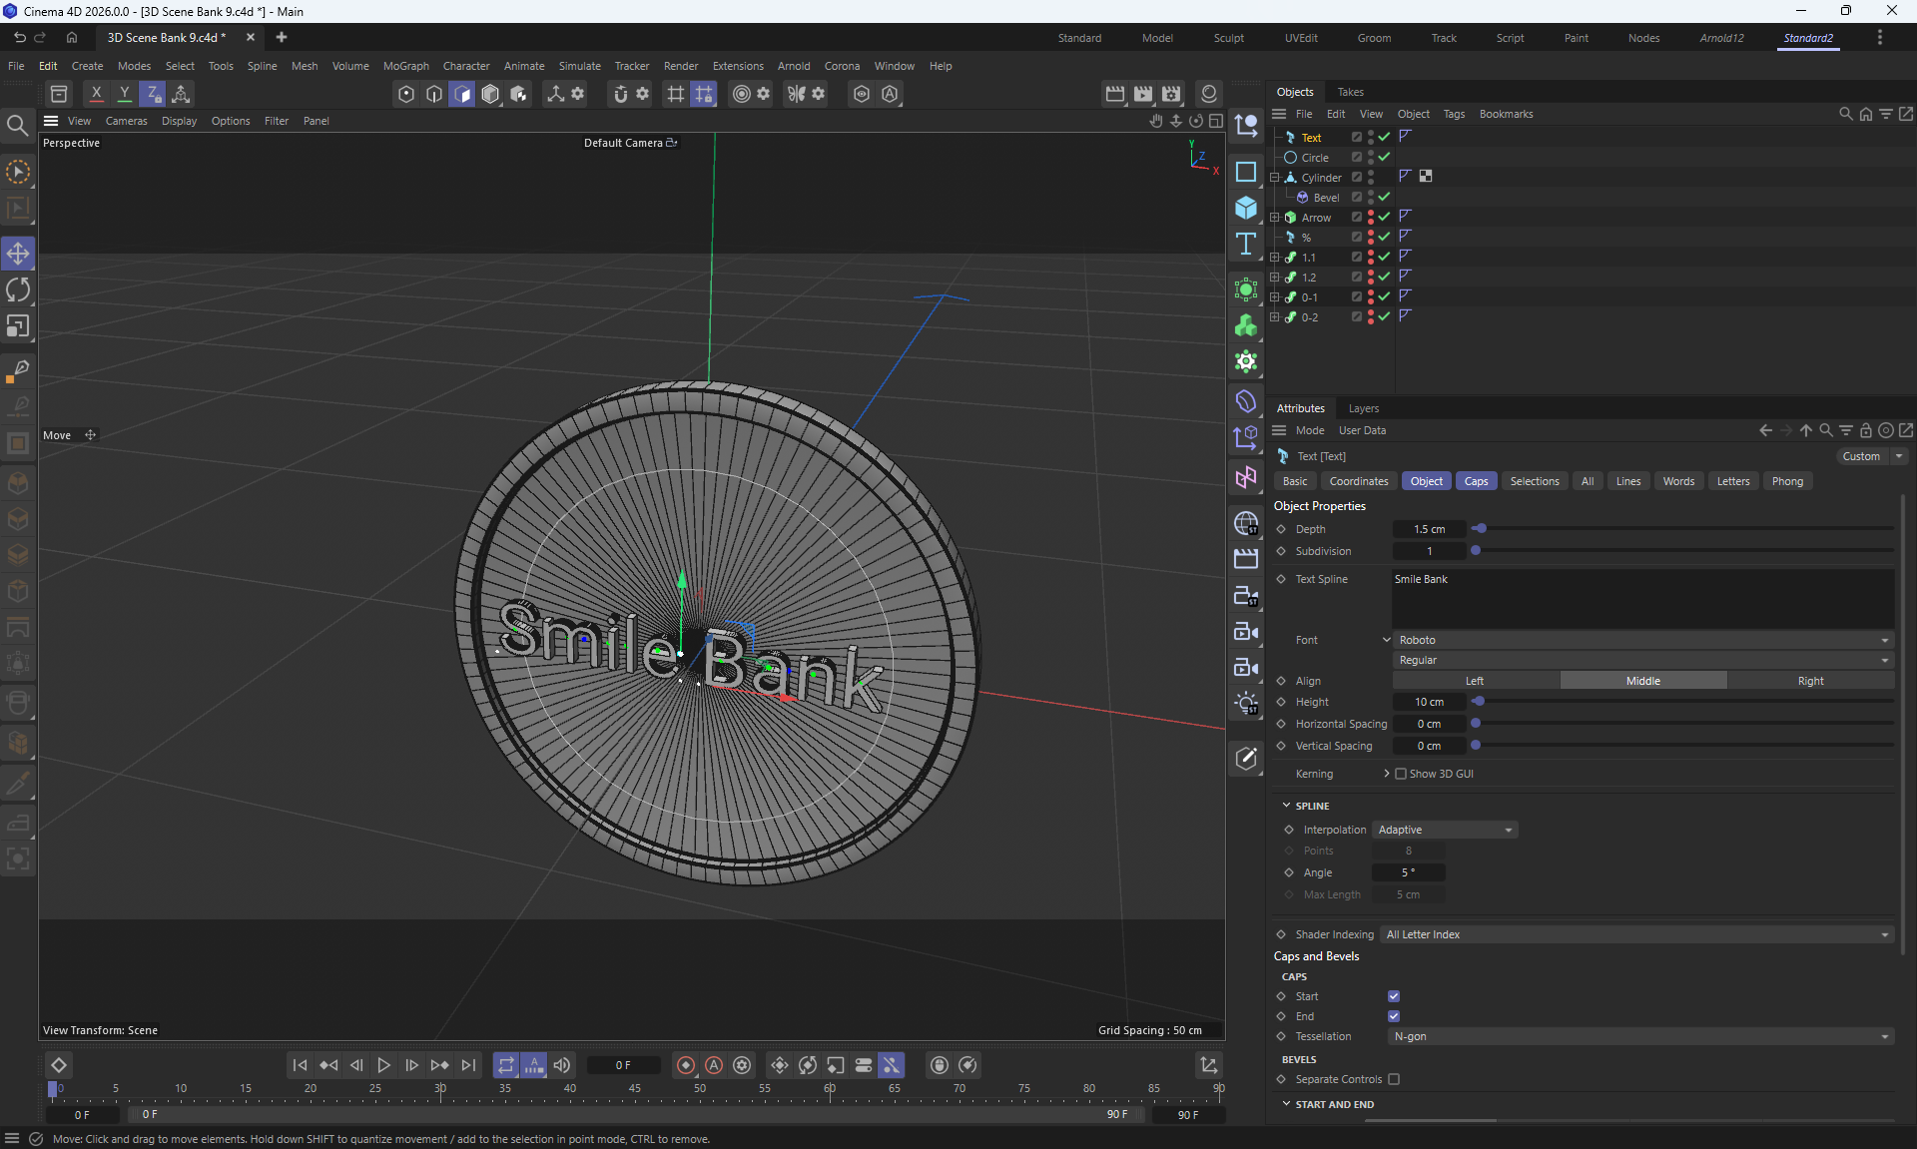
Task: Select the Rotate tool
Action: click(18, 289)
